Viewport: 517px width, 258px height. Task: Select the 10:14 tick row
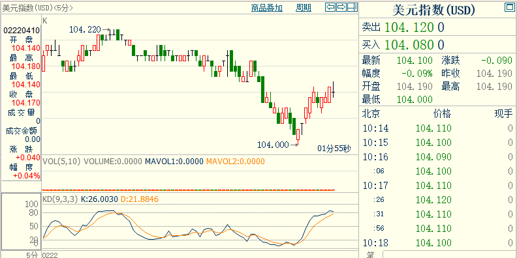click(438, 128)
